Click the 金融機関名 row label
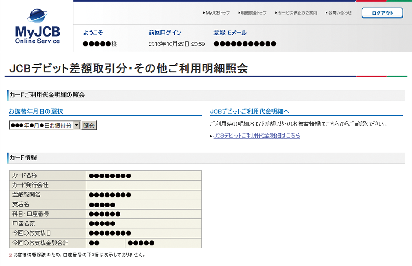The image size is (412, 266). [x=48, y=195]
